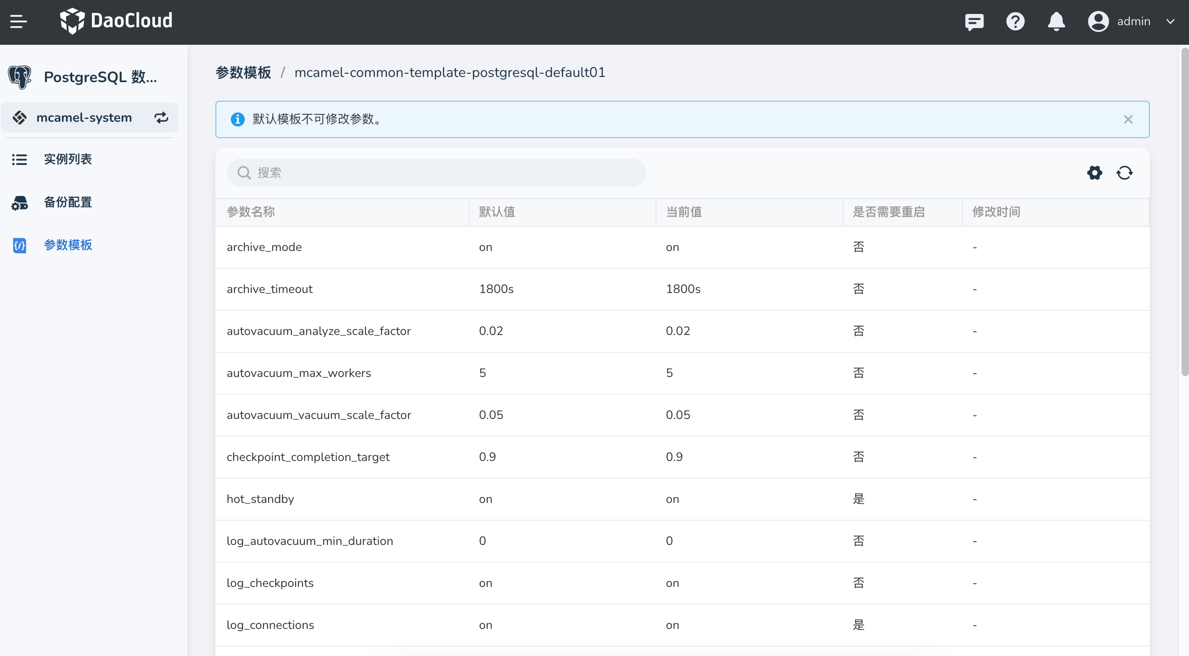
Task: Click the PostgreSQL elephant icon
Action: (x=20, y=77)
